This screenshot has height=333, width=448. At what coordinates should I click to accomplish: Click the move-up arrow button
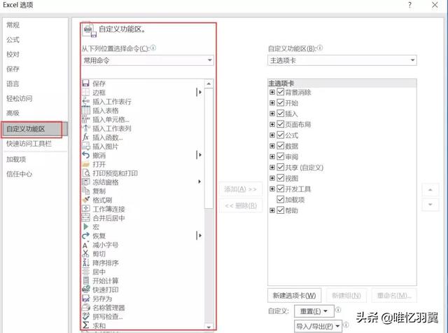pos(430,190)
